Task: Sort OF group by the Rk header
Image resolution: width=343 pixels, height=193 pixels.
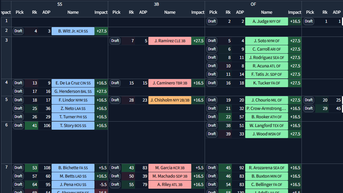Action: coord(228,12)
